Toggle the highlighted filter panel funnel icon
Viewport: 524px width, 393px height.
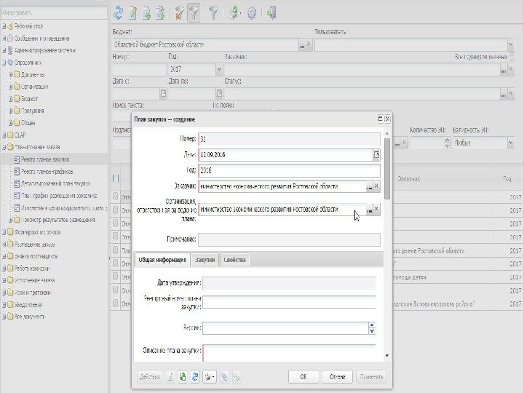point(194,12)
